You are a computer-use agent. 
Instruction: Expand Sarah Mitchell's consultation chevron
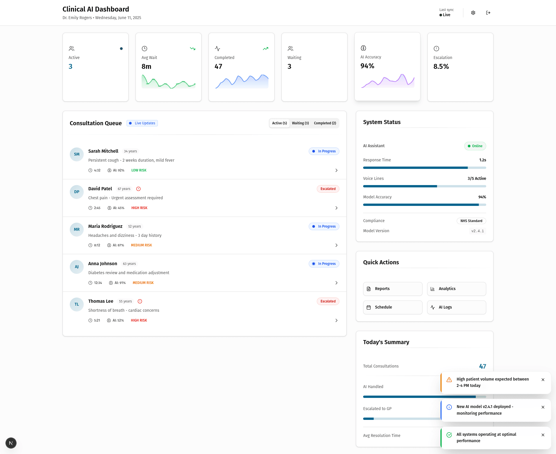(x=336, y=170)
